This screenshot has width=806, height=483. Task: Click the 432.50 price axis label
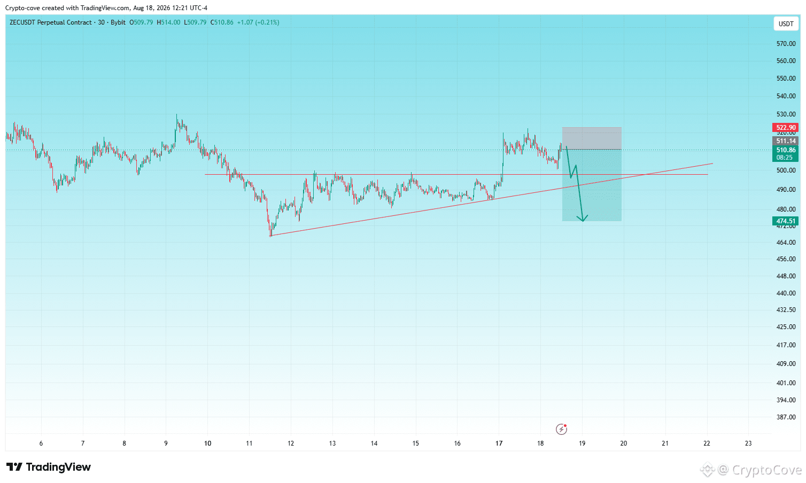click(786, 310)
